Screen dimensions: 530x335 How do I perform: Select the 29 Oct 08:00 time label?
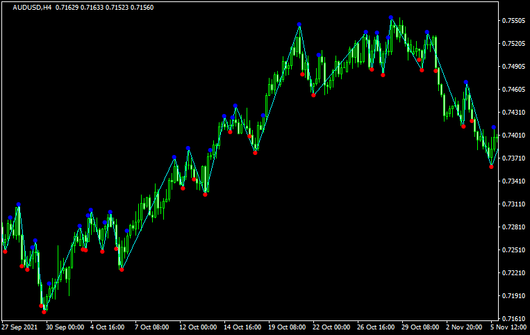click(421, 327)
